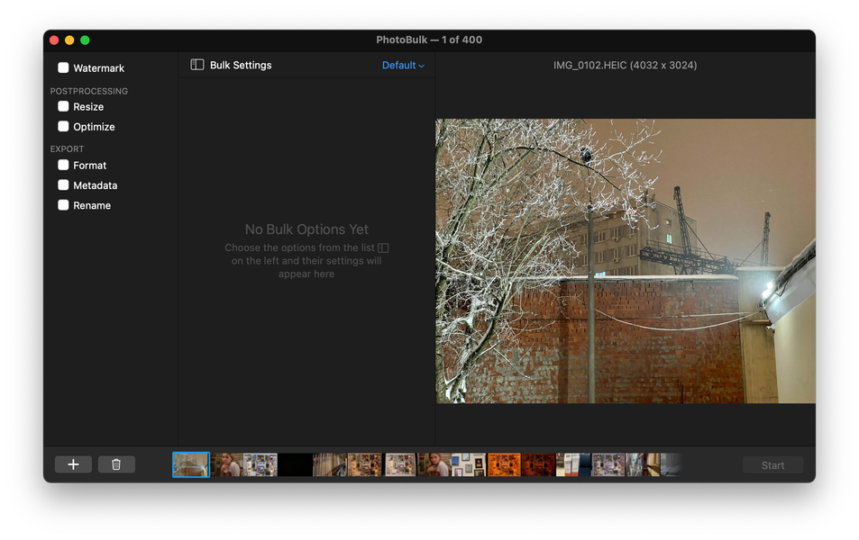Select the first snowy tree thumbnail
This screenshot has width=859, height=540.
pos(191,464)
